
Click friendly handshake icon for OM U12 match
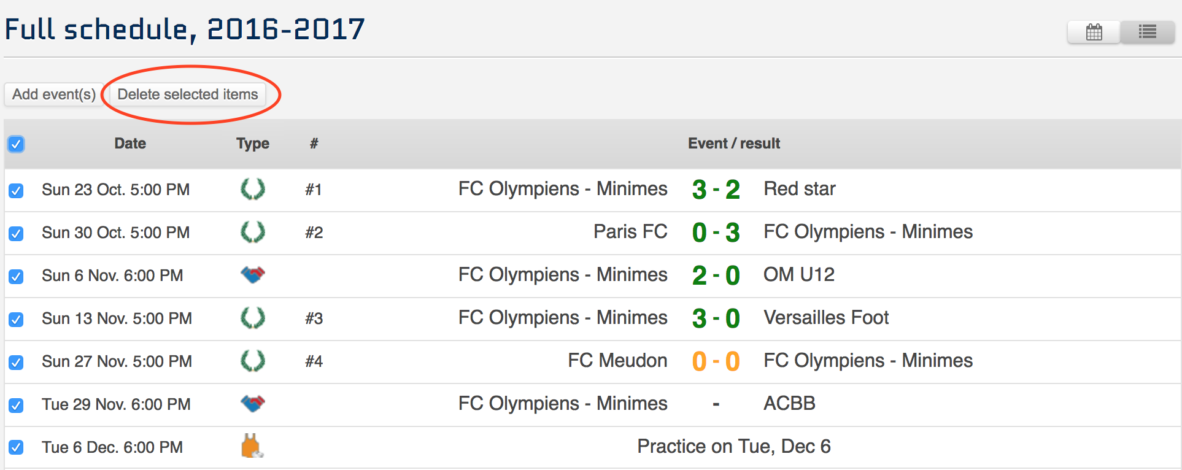(x=253, y=275)
